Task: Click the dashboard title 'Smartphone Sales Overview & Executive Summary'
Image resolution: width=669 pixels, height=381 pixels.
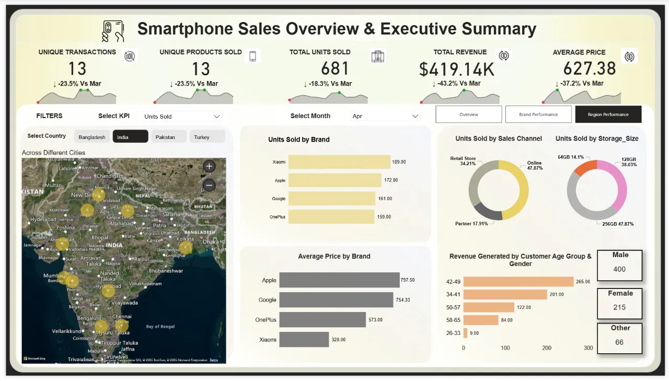Action: (337, 29)
